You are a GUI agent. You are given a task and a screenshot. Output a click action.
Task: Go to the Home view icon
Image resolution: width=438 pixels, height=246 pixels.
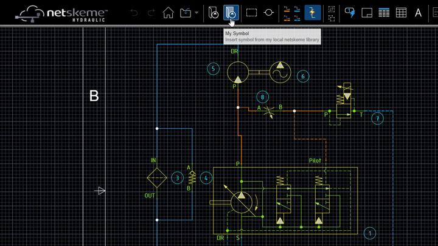click(168, 13)
